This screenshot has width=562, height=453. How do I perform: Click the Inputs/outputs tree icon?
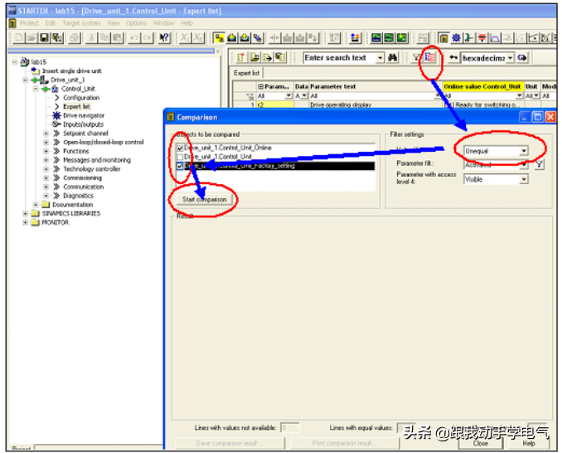pos(56,124)
